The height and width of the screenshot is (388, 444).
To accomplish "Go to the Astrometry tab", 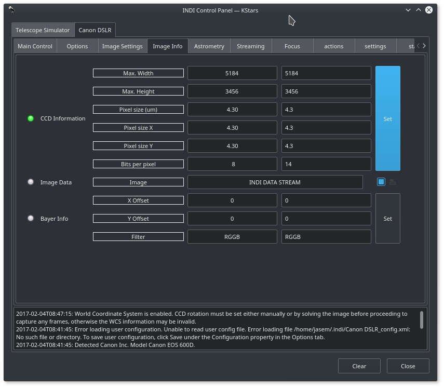I will (x=209, y=46).
